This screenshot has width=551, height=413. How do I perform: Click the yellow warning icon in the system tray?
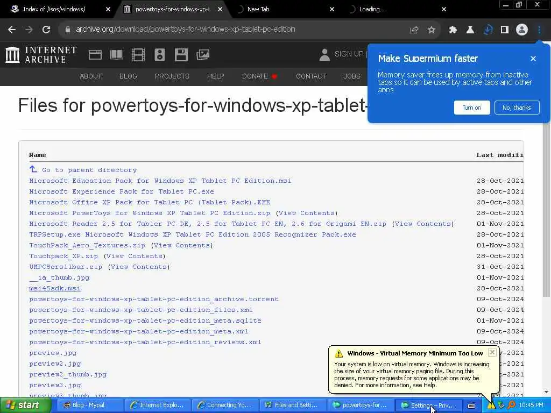tap(491, 405)
